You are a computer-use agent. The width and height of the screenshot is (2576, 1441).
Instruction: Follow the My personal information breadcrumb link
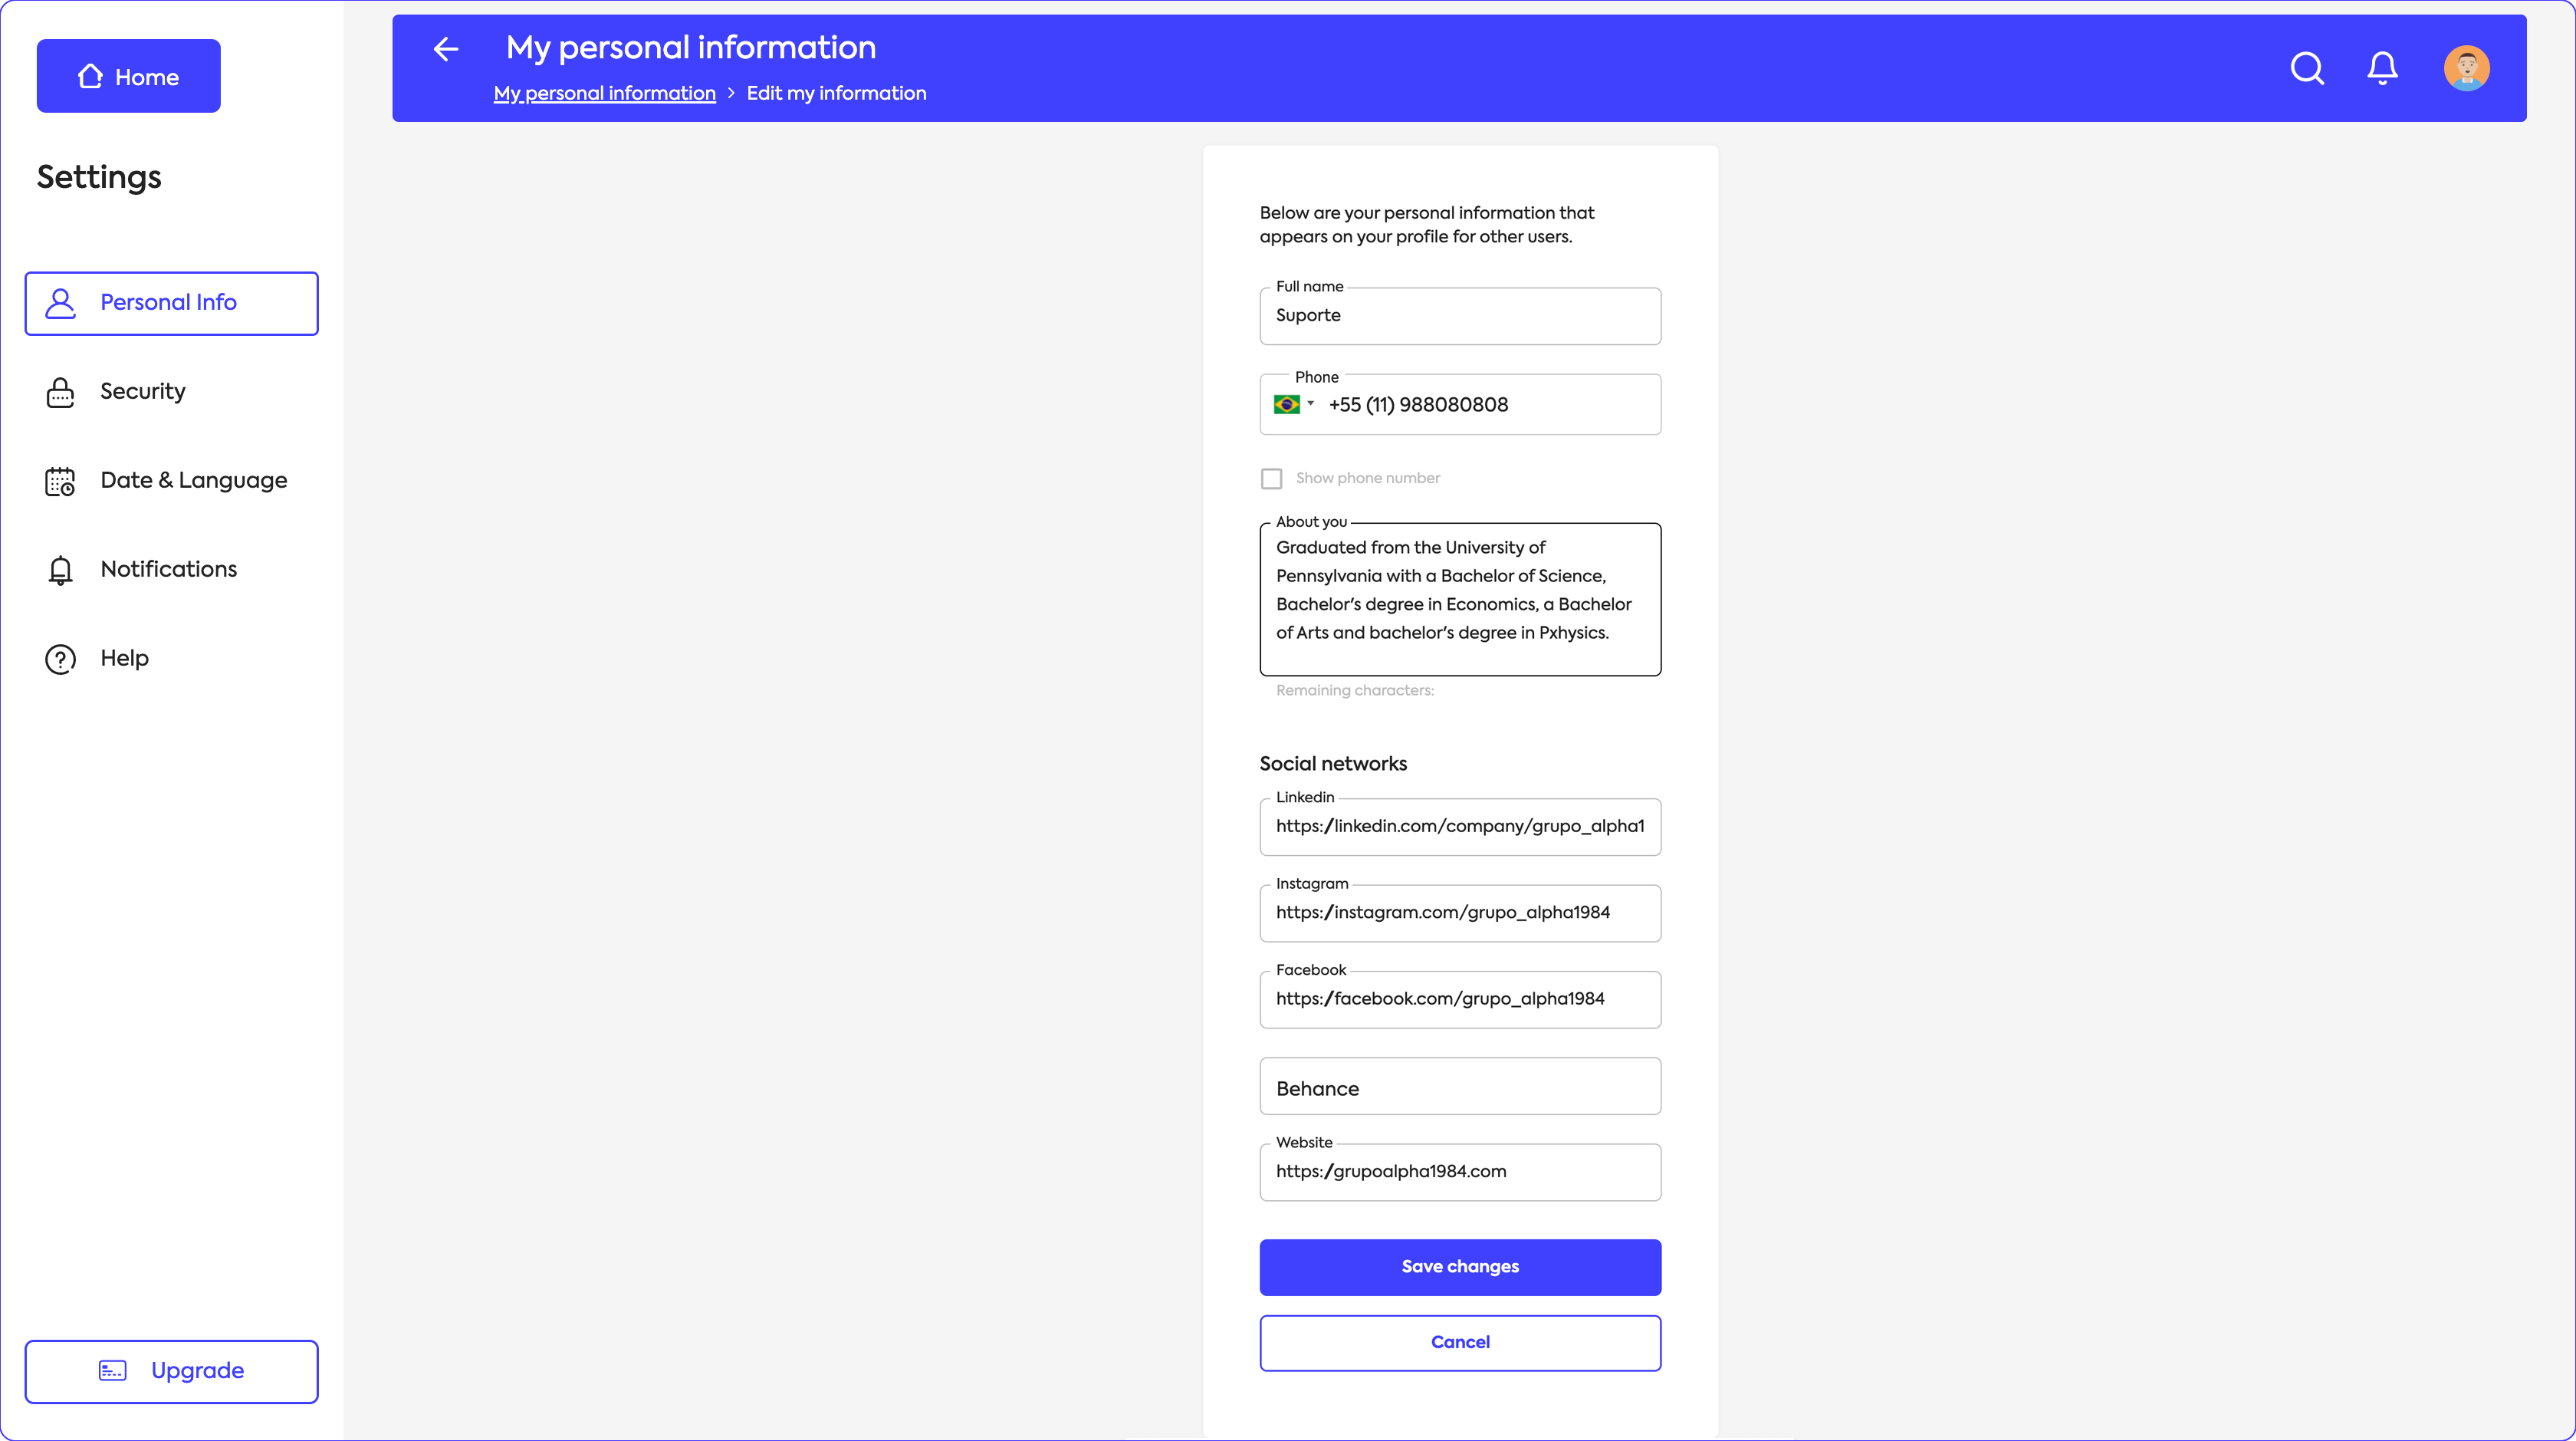click(604, 93)
